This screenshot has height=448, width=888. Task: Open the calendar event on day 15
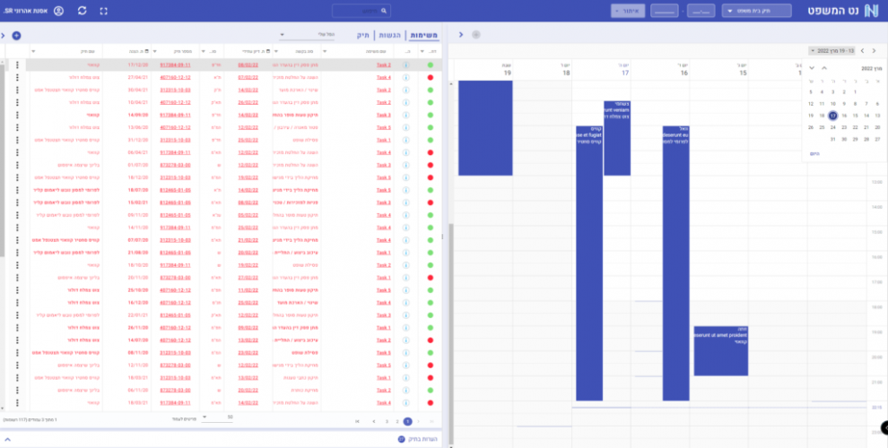[721, 350]
